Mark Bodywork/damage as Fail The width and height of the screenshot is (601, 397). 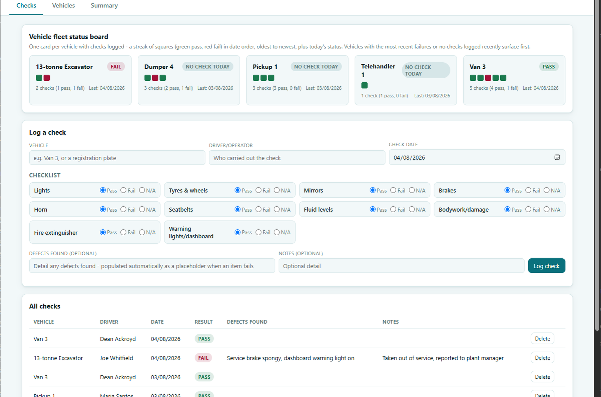(528, 209)
